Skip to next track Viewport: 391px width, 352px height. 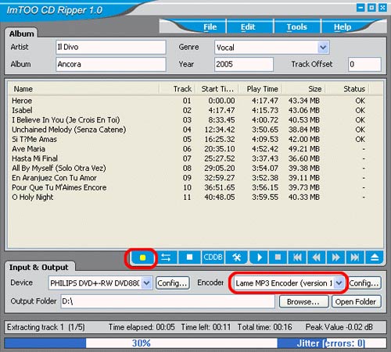click(x=355, y=258)
